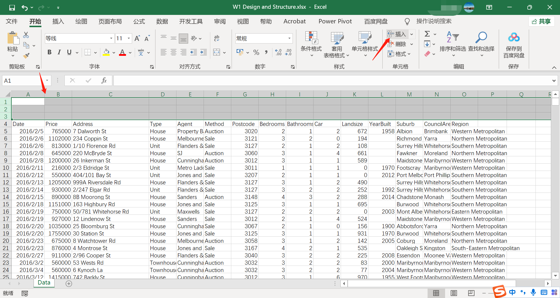Open the font name dropdown
This screenshot has height=298, width=560.
111,39
